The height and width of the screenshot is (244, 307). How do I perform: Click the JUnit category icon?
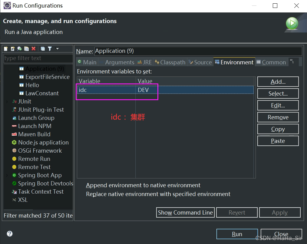coord(14,101)
